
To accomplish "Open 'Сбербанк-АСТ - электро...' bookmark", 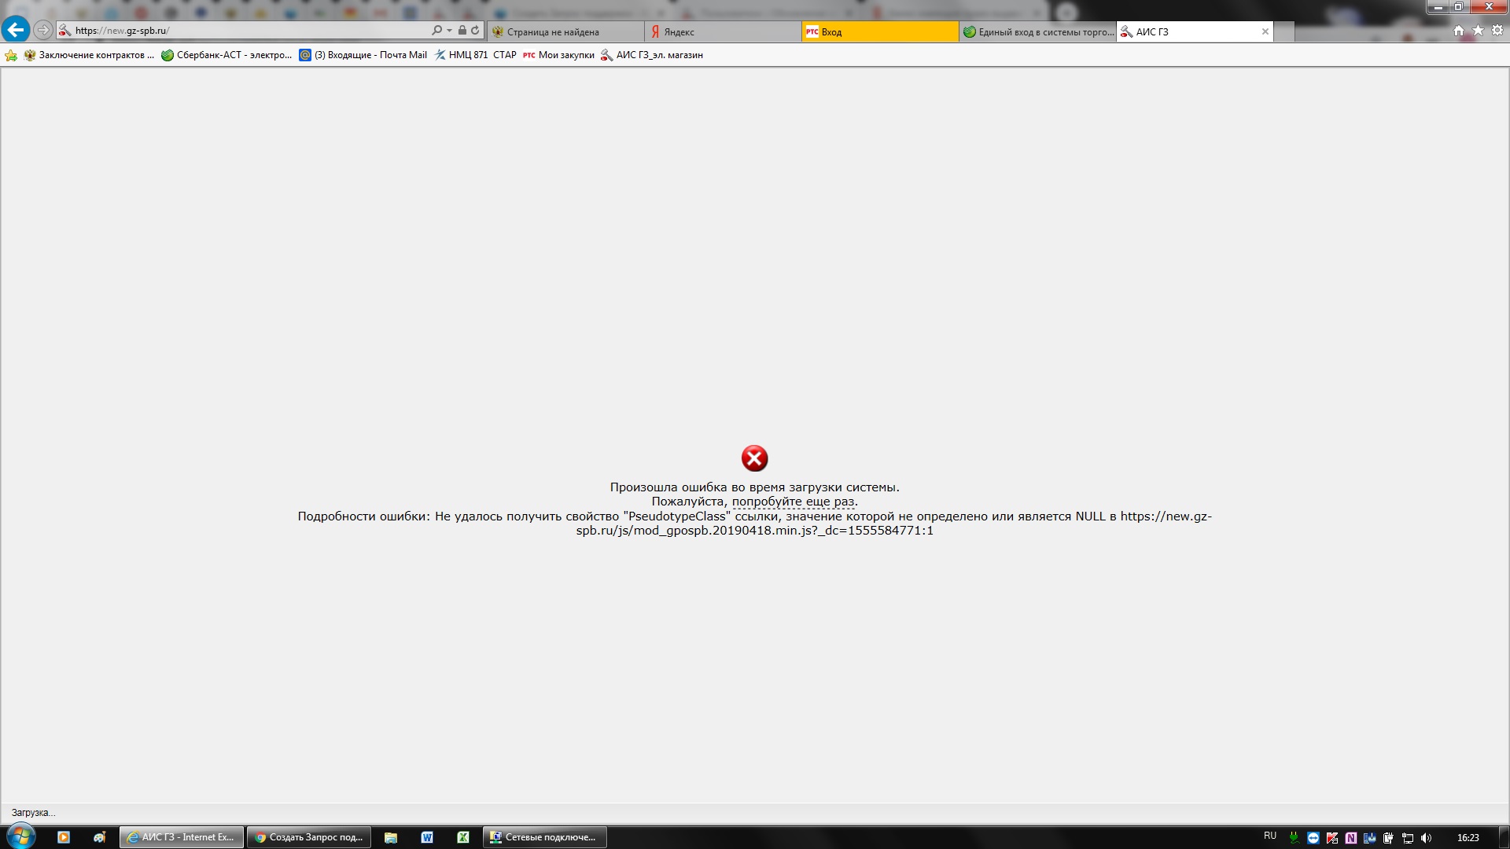I will coord(226,55).
